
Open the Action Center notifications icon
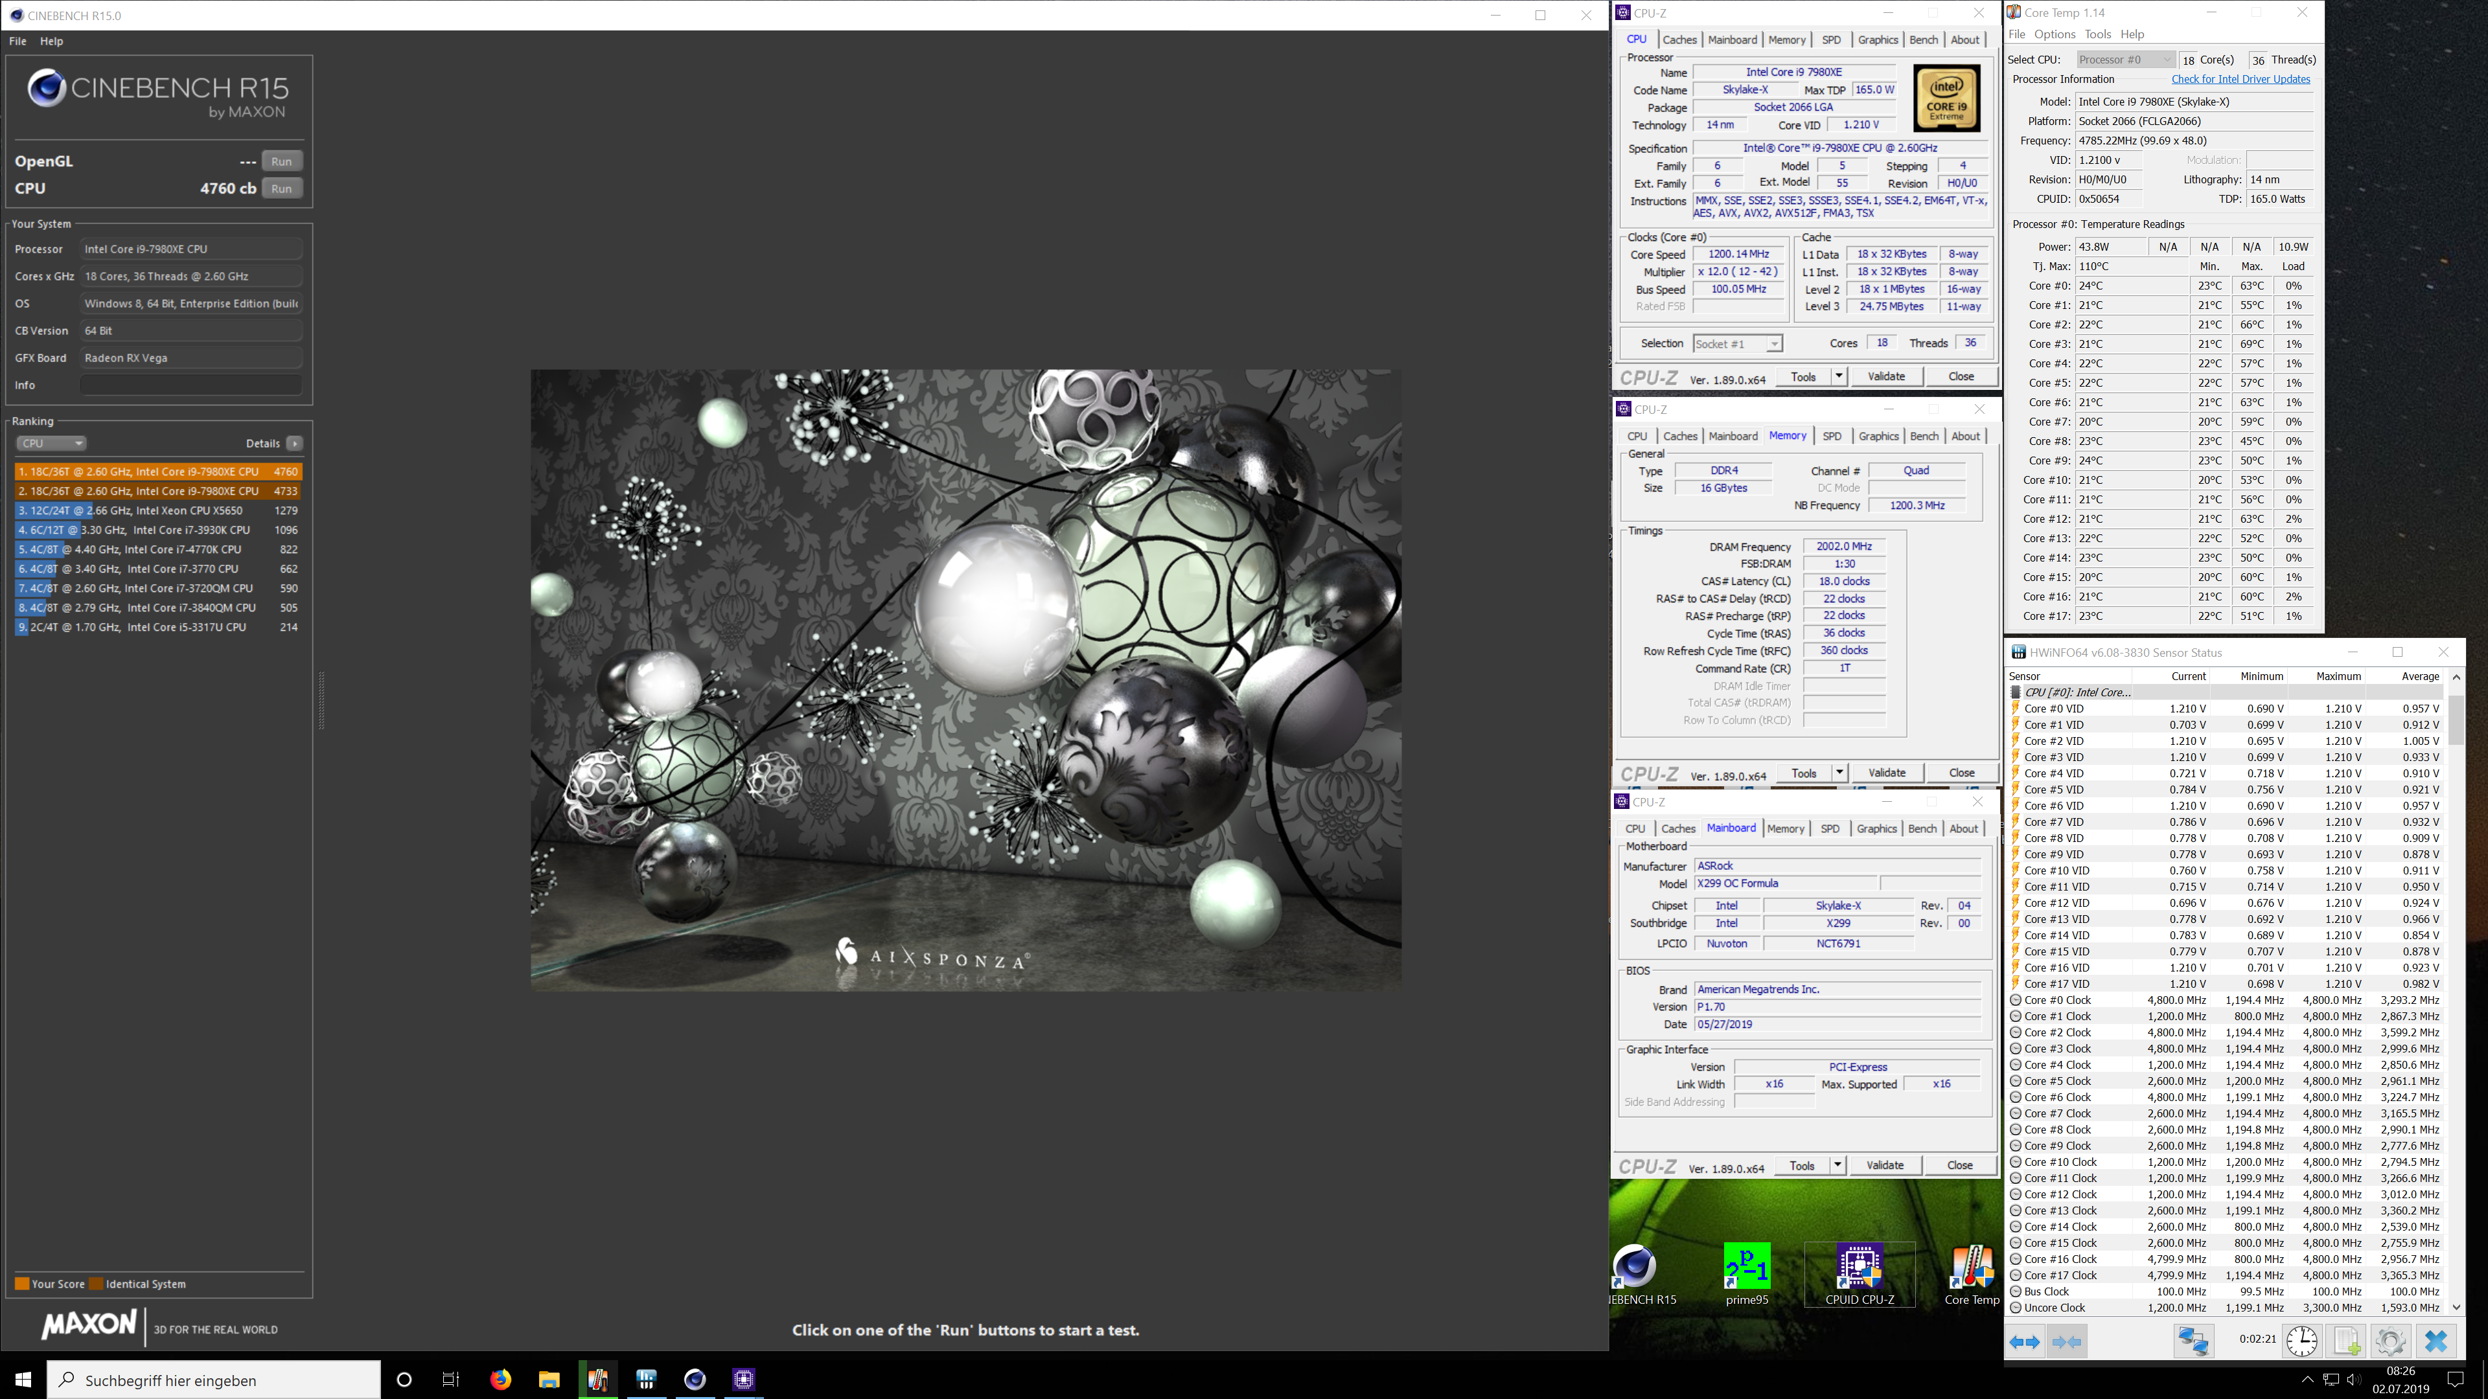2456,1379
